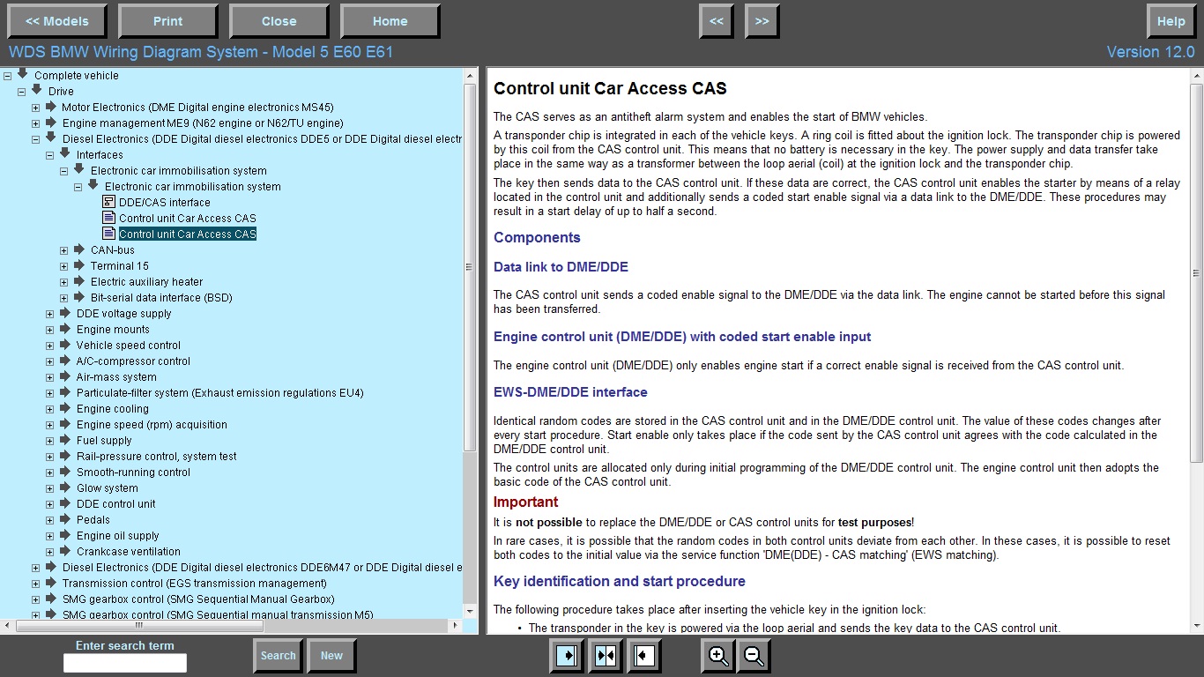Click the tree's scroll-down arrow

(470, 611)
